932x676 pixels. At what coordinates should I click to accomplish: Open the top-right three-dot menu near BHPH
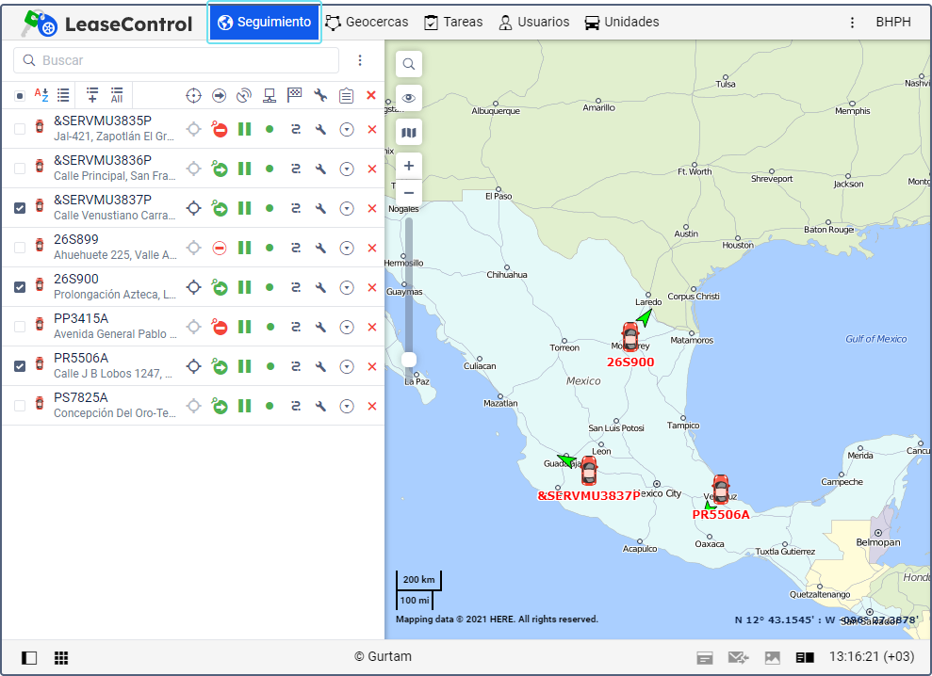(x=852, y=23)
